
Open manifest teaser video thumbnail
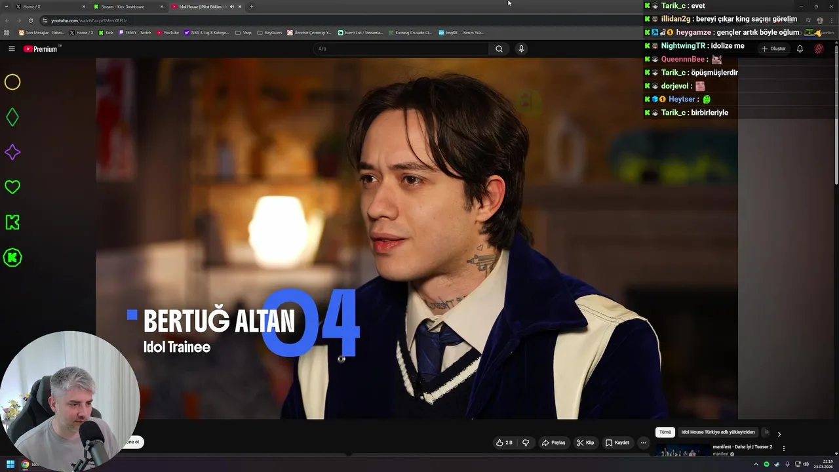tap(682, 450)
